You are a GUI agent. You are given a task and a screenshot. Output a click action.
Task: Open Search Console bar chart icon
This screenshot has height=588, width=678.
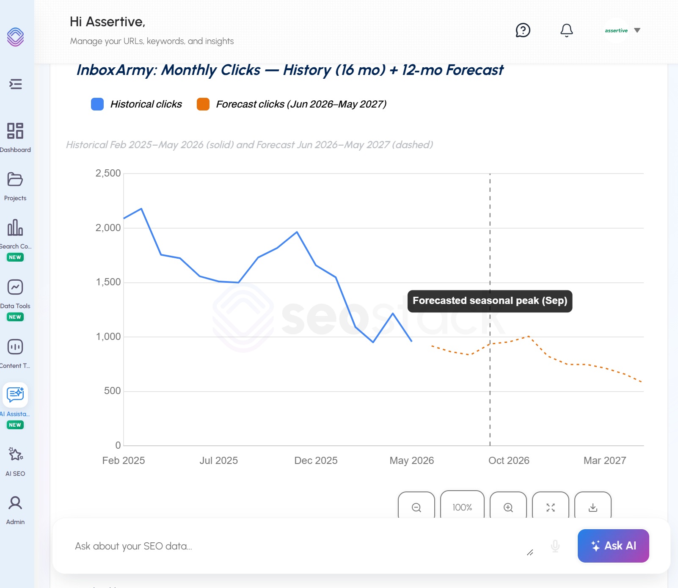point(15,227)
